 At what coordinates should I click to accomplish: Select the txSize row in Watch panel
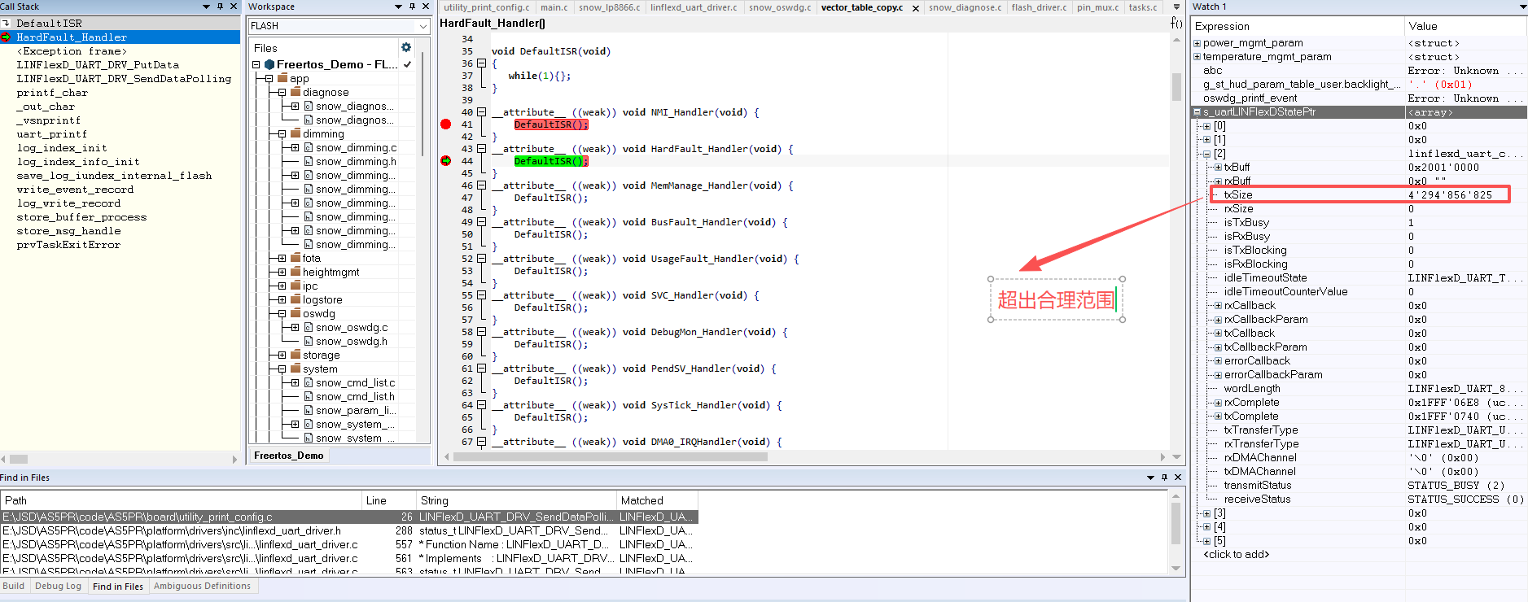[x=1238, y=194]
